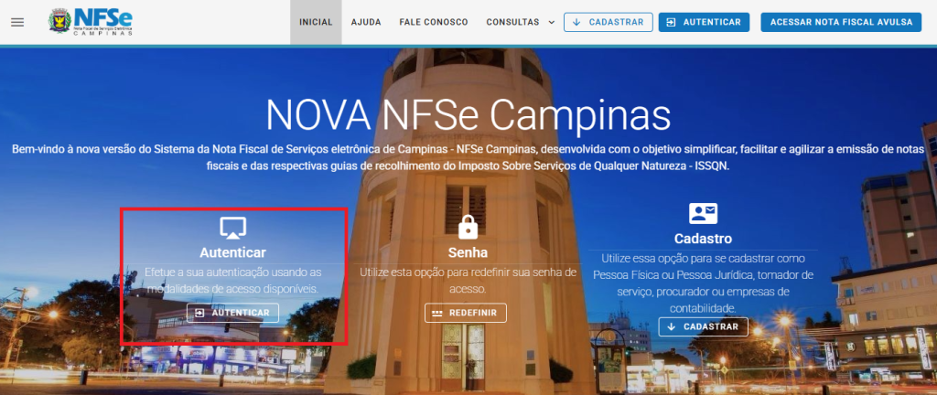Click the NFSe Campinas logo

(x=91, y=22)
